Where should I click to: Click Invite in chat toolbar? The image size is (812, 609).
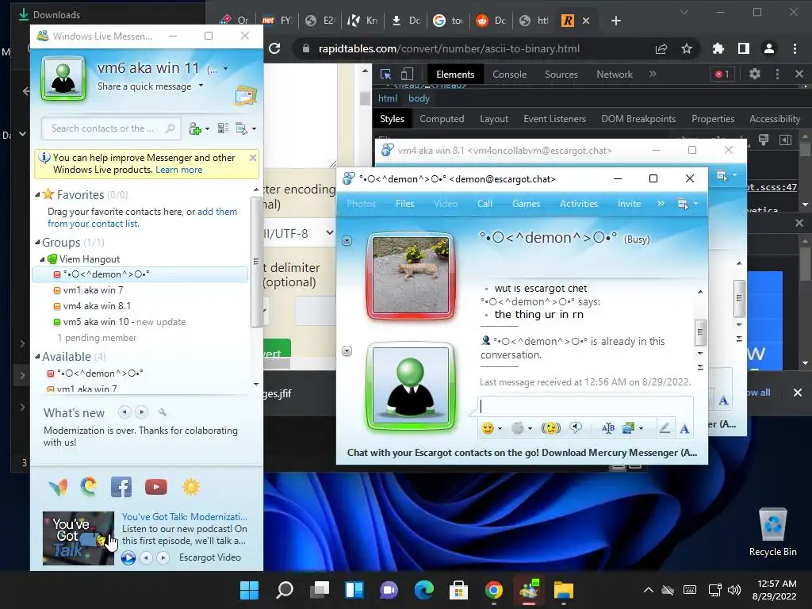click(x=629, y=204)
